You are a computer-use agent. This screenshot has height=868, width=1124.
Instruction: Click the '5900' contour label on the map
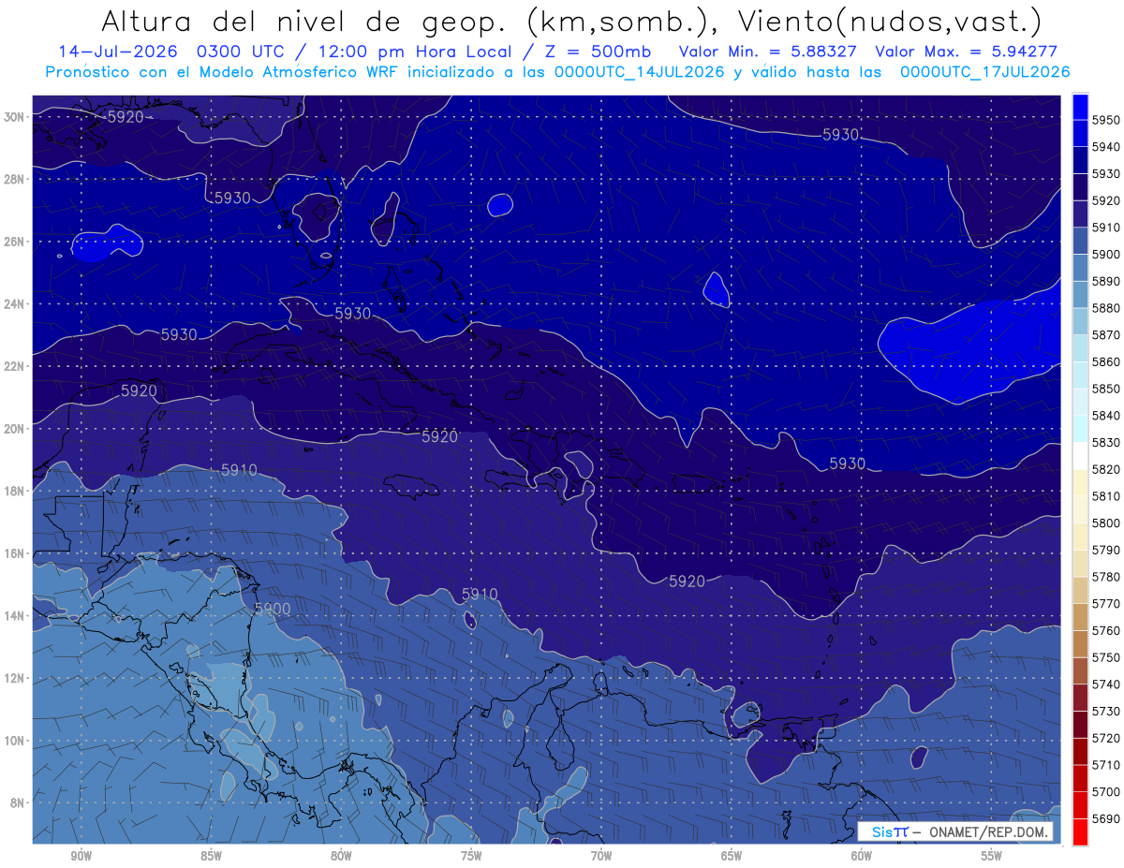tap(273, 609)
